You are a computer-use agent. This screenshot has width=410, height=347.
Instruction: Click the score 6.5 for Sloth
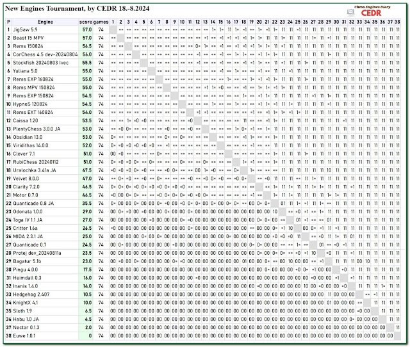(x=88, y=311)
